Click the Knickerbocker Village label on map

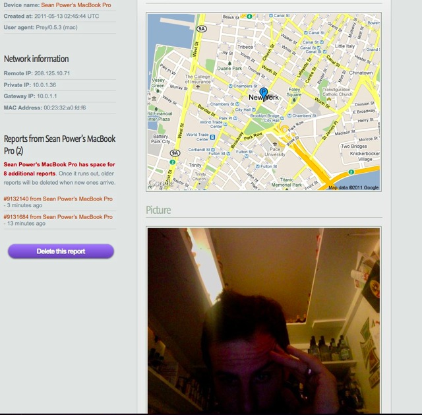tap(365, 156)
